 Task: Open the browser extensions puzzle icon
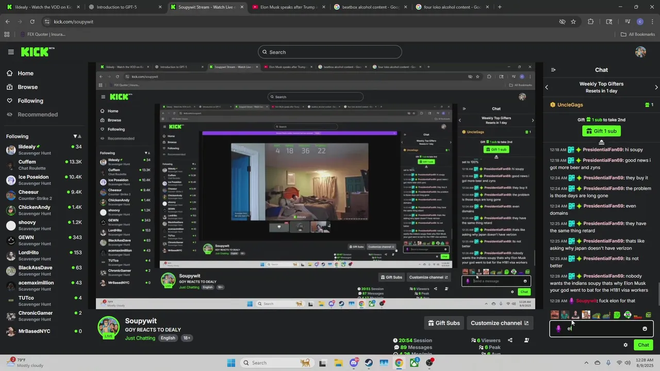pyautogui.click(x=591, y=22)
